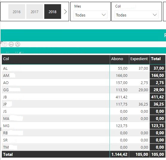Sort by the Total column header
Viewport: 166px width, 160px height.
[x=156, y=59]
